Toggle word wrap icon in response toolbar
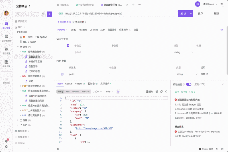Image resolution: width=228 pixels, height=152 pixels. pos(118,92)
